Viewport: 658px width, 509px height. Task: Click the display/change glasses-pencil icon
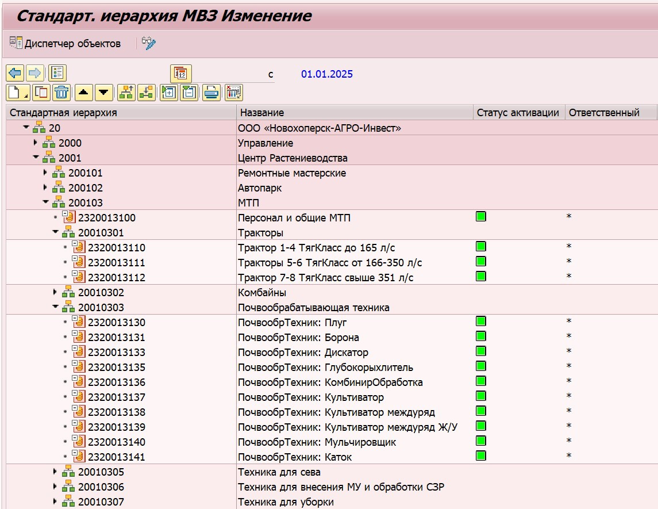(x=149, y=44)
